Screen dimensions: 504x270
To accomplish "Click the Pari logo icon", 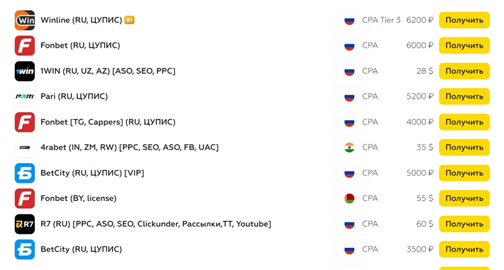I will 25,97.
